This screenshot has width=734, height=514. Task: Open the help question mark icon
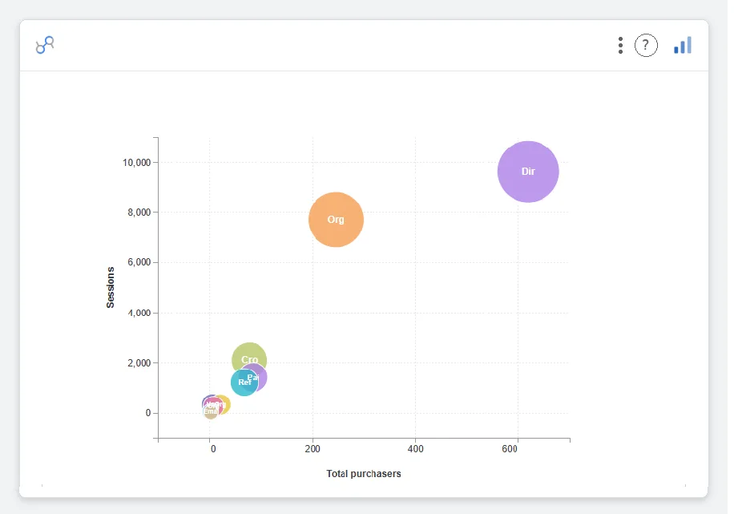coord(646,46)
